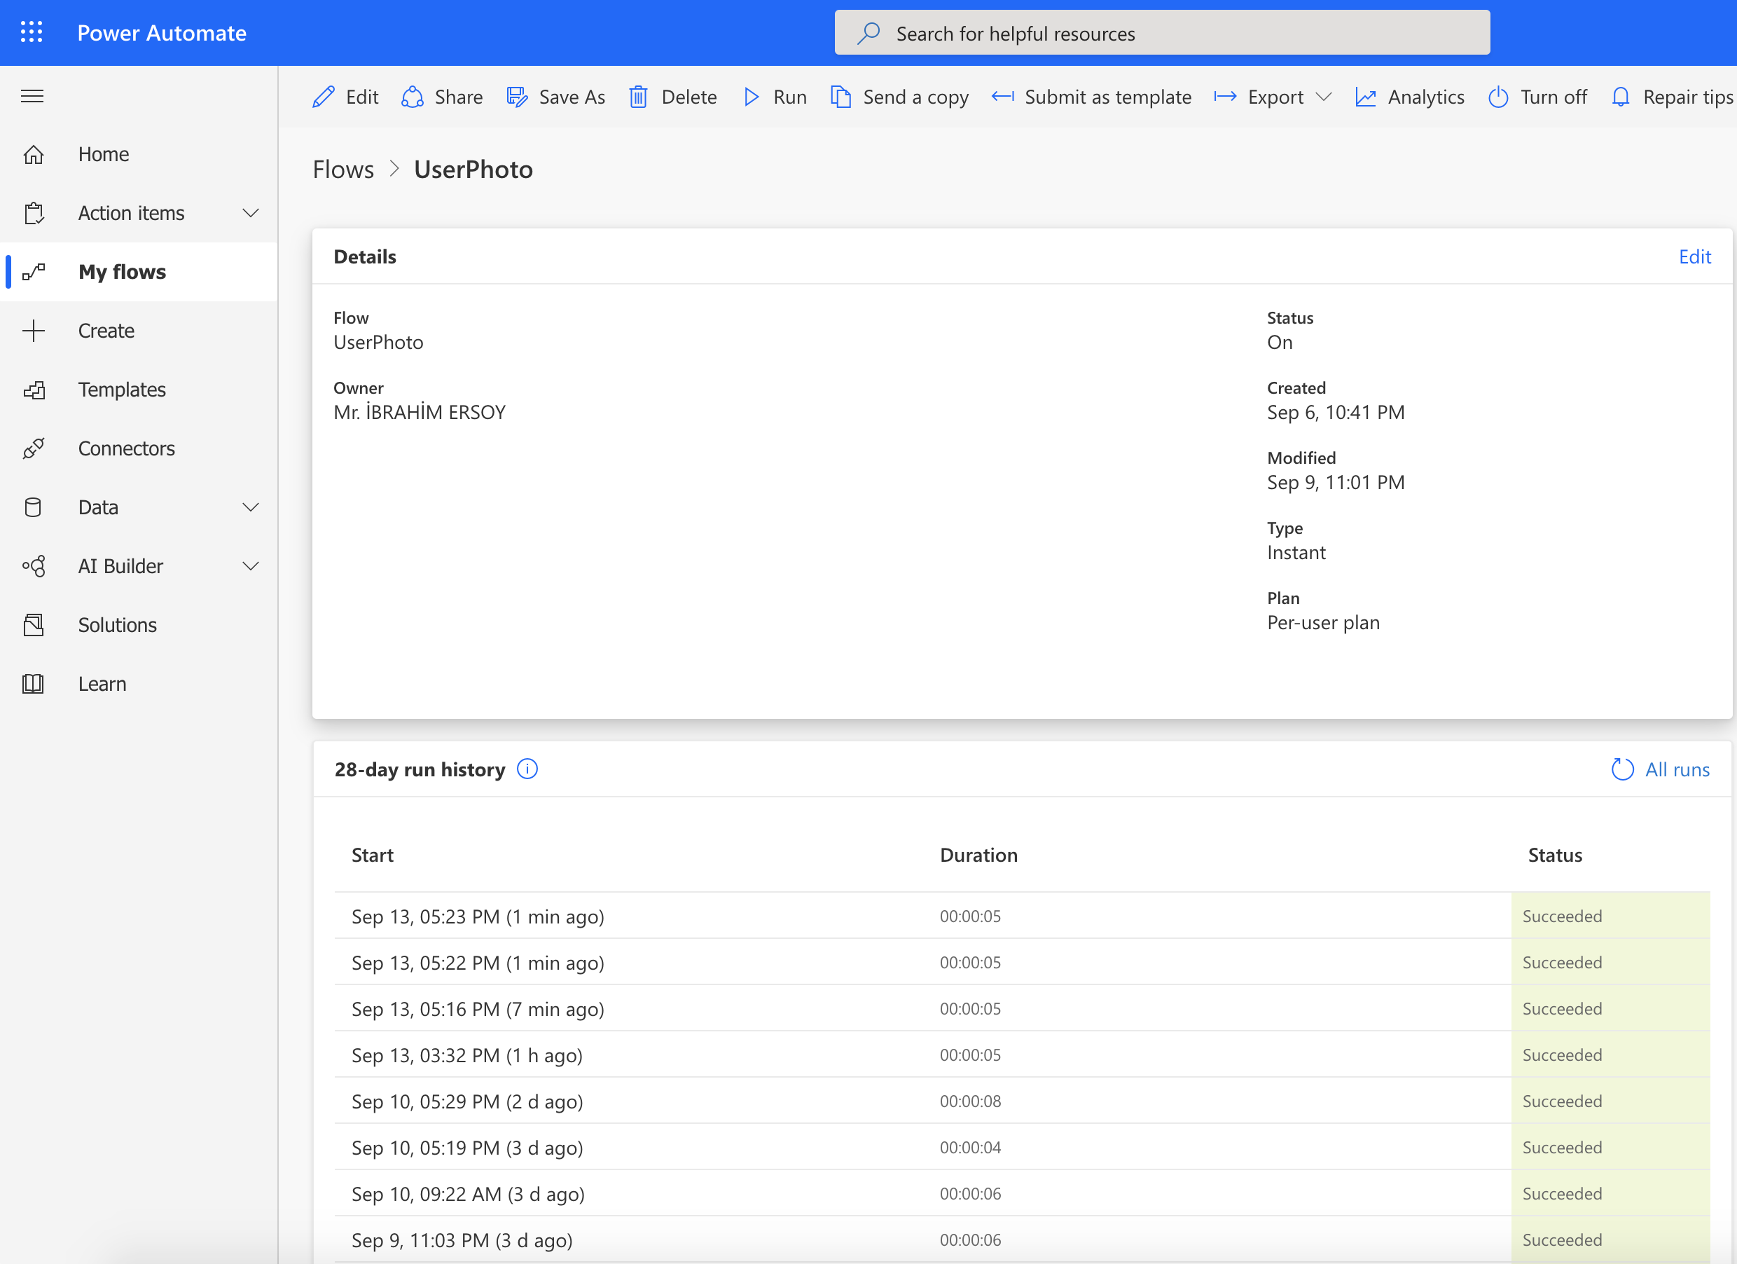The image size is (1737, 1264).
Task: Click the owner name Mr. İBRAHİM ERSOY
Action: (419, 411)
